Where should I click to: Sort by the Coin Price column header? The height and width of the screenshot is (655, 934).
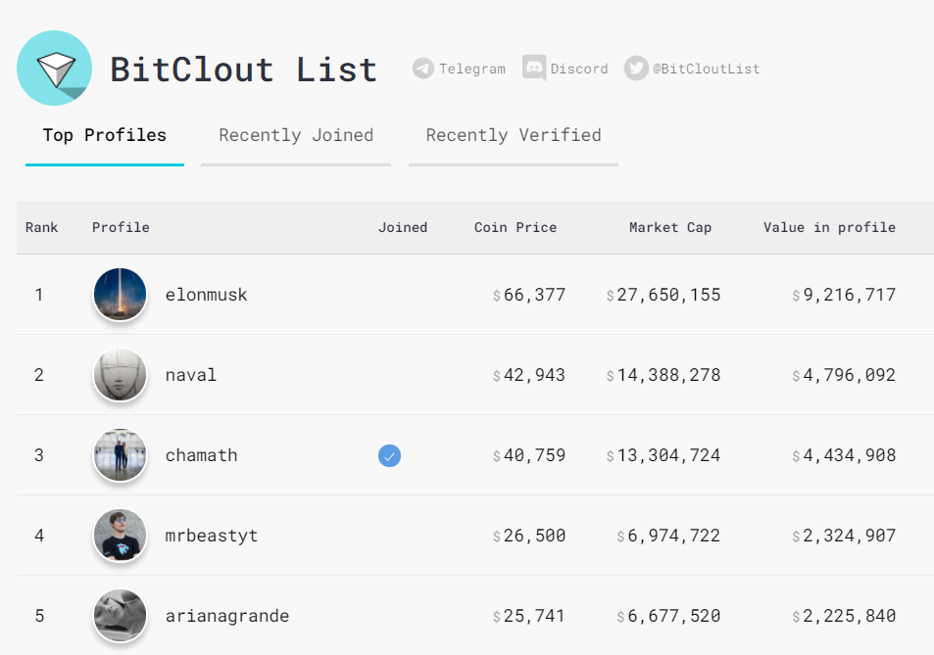click(x=516, y=227)
